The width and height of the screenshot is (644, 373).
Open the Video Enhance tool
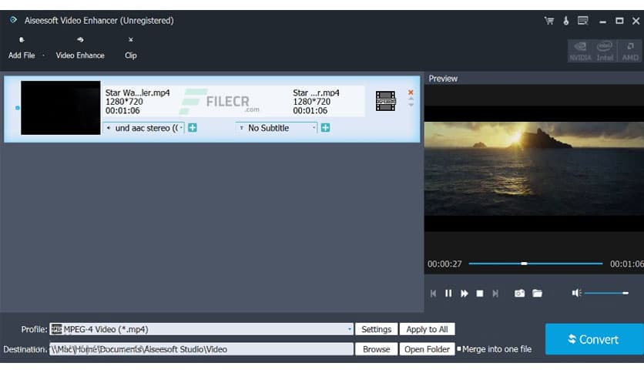[x=80, y=48]
